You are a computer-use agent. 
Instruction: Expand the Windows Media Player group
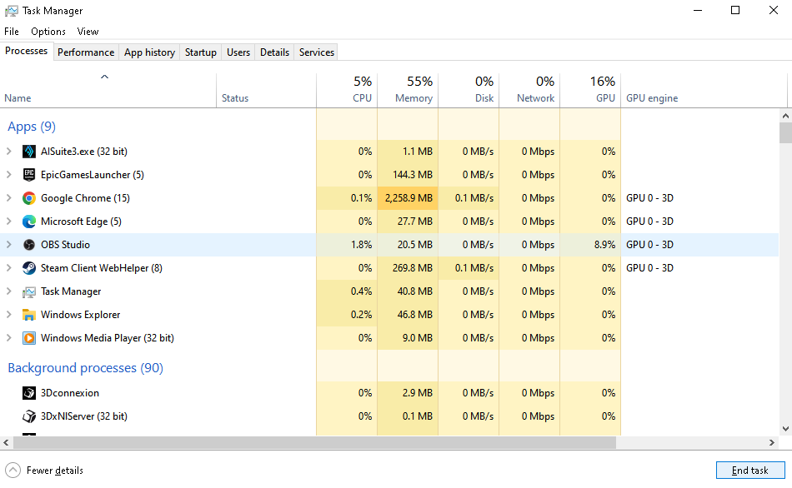[8, 337]
